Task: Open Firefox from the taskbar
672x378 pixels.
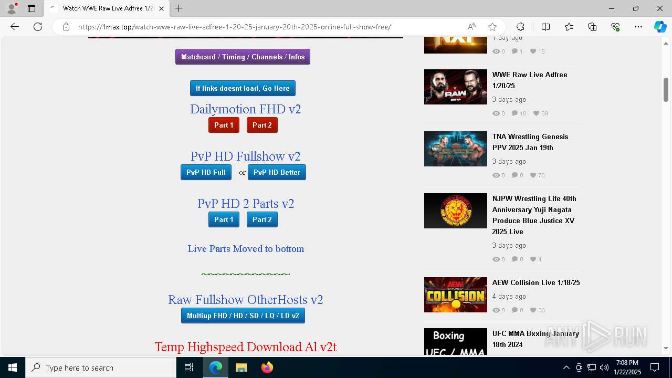Action: pyautogui.click(x=267, y=367)
